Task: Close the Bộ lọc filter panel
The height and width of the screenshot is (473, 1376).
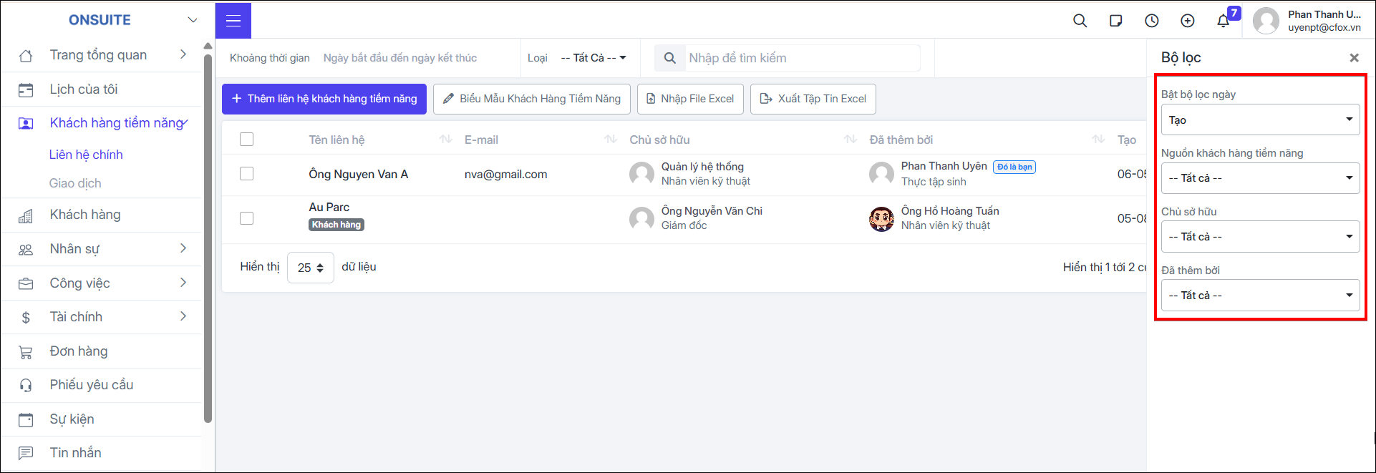Action: [x=1354, y=58]
